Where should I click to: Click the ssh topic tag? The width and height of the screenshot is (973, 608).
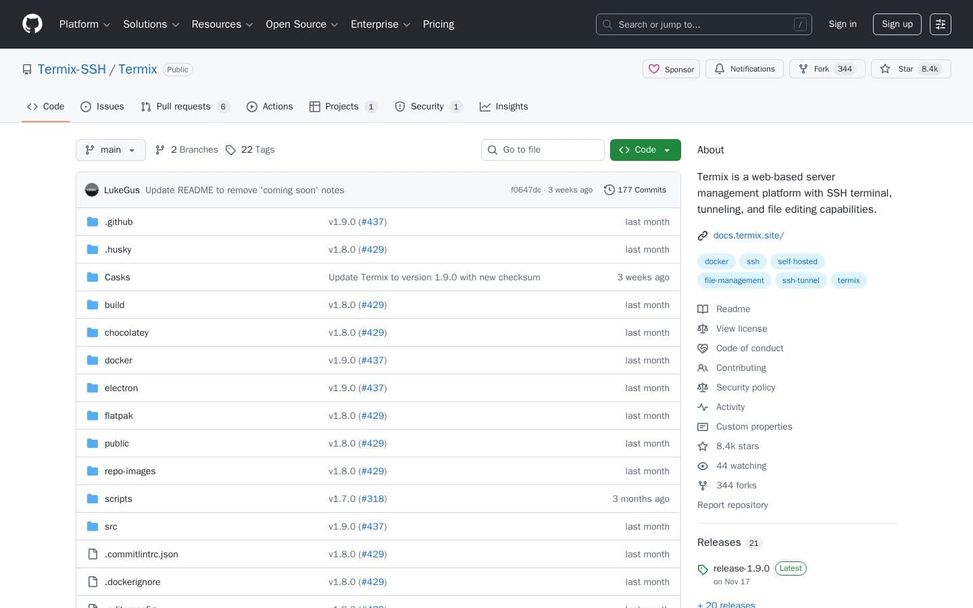click(x=753, y=261)
